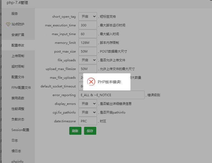Switch to 禁用函数 tab
212x163 pixels.
pos(18,98)
